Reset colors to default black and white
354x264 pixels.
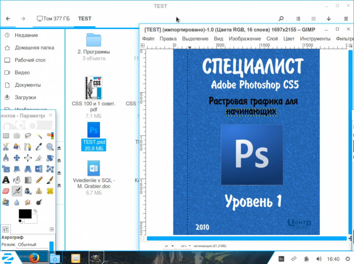[x=20, y=221]
